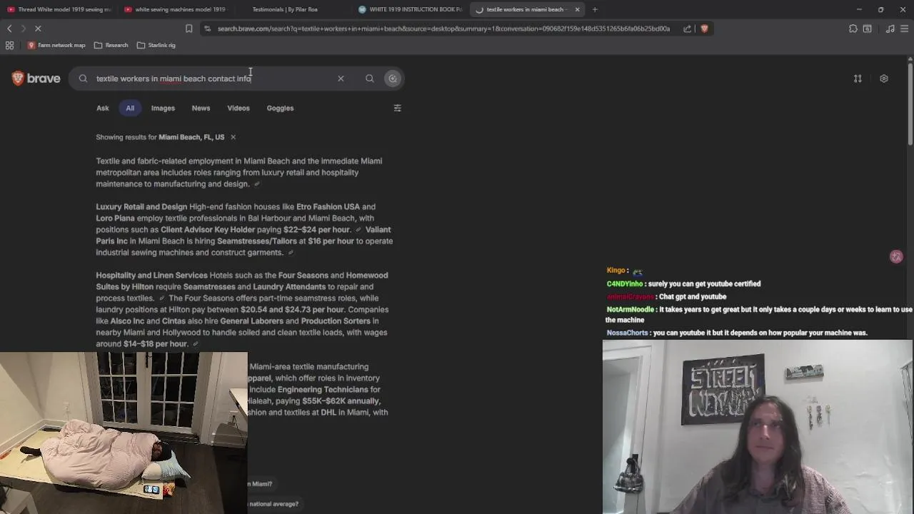Select the All results tab
This screenshot has width=914, height=514.
tap(130, 108)
